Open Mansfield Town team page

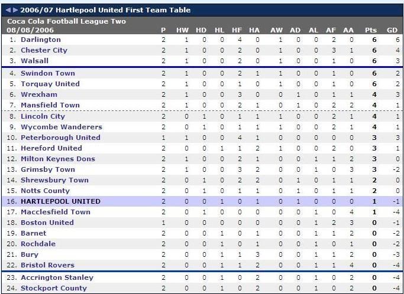50,105
